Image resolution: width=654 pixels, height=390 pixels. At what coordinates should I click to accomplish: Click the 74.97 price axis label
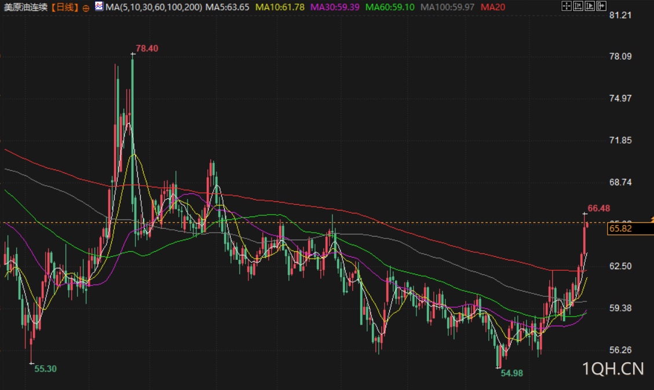[x=620, y=98]
